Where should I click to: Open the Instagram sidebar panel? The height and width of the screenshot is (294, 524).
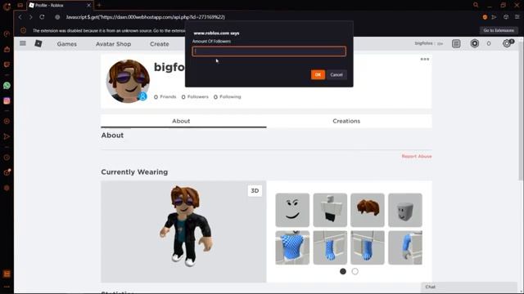coord(7,100)
